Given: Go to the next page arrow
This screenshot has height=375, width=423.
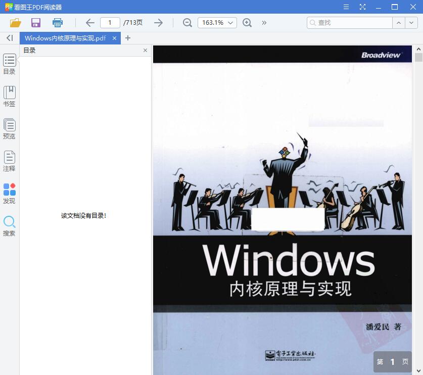Looking at the screenshot, I should coord(158,23).
